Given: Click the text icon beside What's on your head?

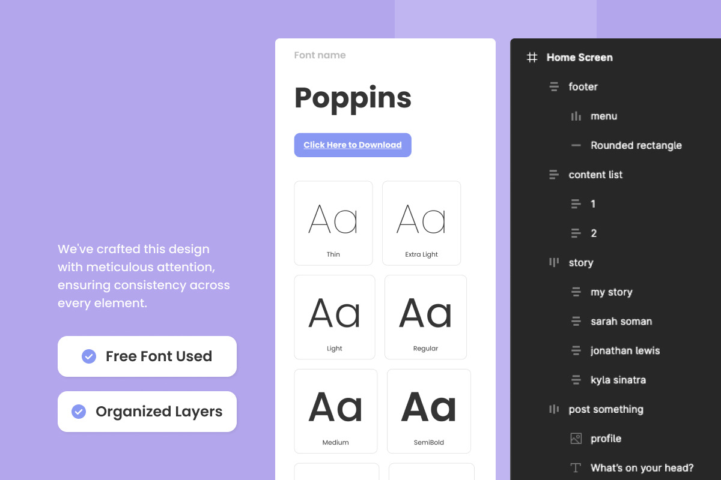Looking at the screenshot, I should click(x=576, y=468).
